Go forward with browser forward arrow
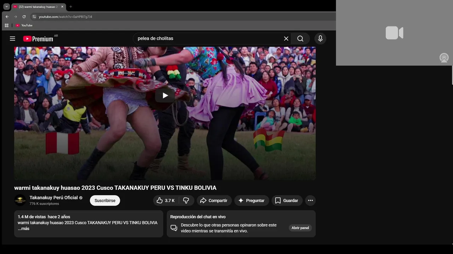 (16, 17)
